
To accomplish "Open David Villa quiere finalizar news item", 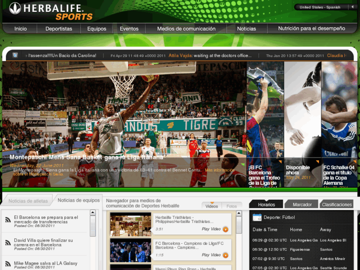I will 44,242.
